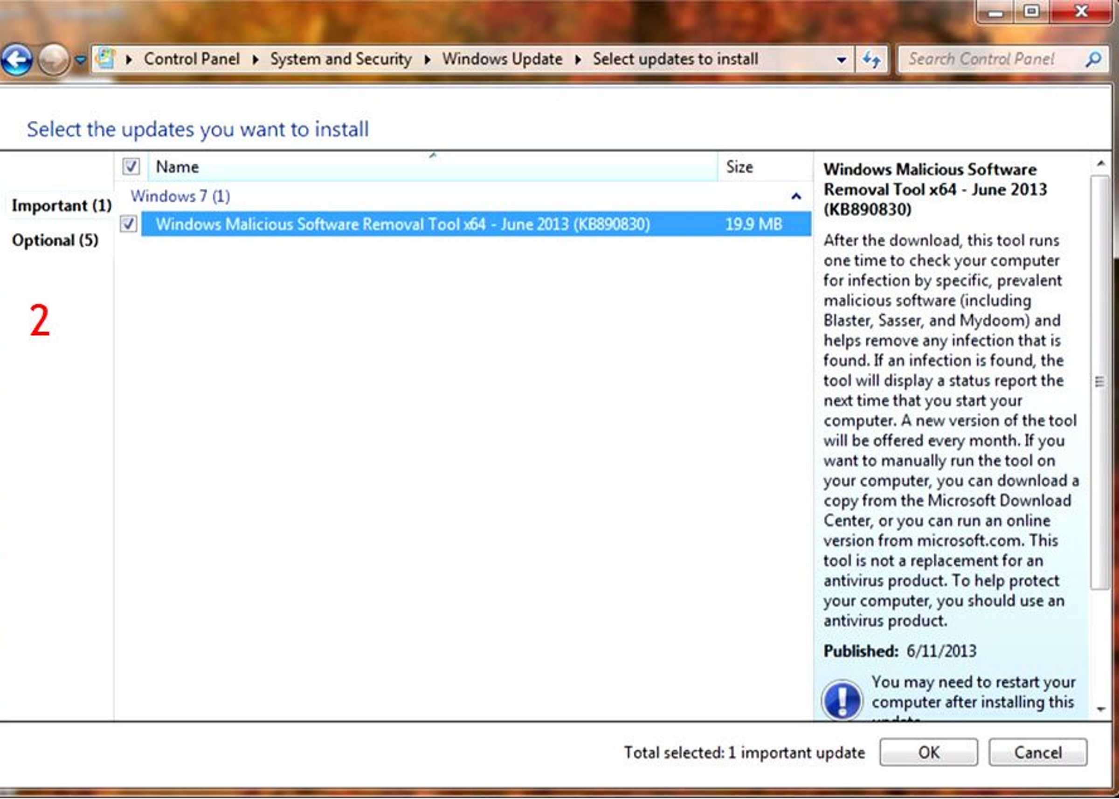Open the address bar history dropdown

click(842, 60)
